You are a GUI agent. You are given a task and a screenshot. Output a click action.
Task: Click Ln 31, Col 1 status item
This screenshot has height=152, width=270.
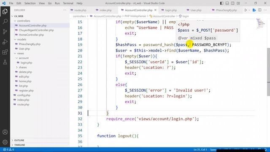pyautogui.click(x=200, y=149)
